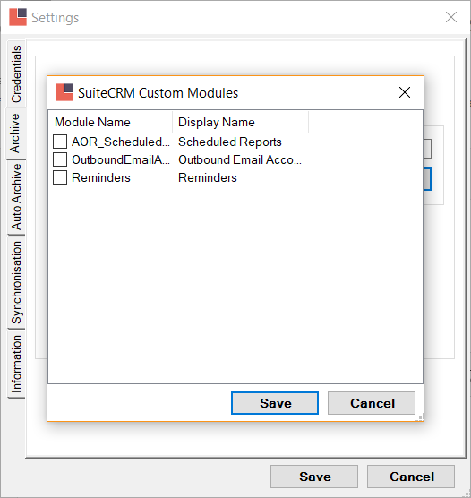Save the custom modules selection
The image size is (471, 498).
click(275, 403)
